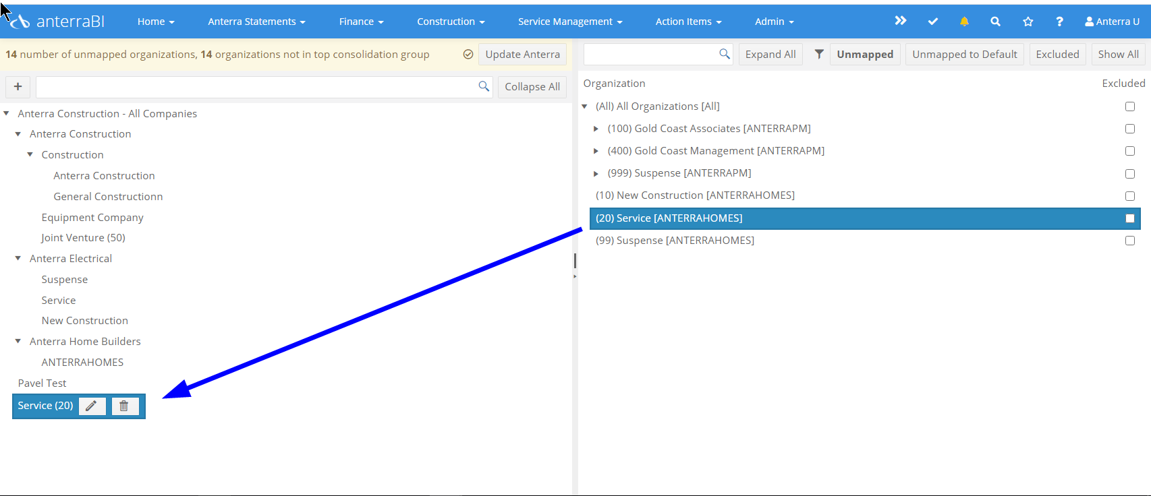
Task: Click the checkmark icon in top bar
Action: point(933,22)
